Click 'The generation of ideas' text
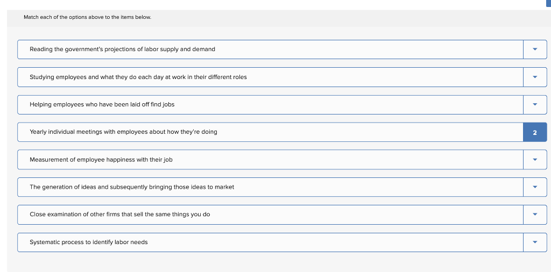This screenshot has width=551, height=272. pyautogui.click(x=131, y=187)
